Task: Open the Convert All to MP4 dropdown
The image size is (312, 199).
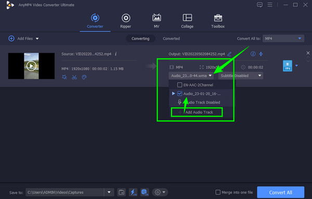Action: [283, 39]
